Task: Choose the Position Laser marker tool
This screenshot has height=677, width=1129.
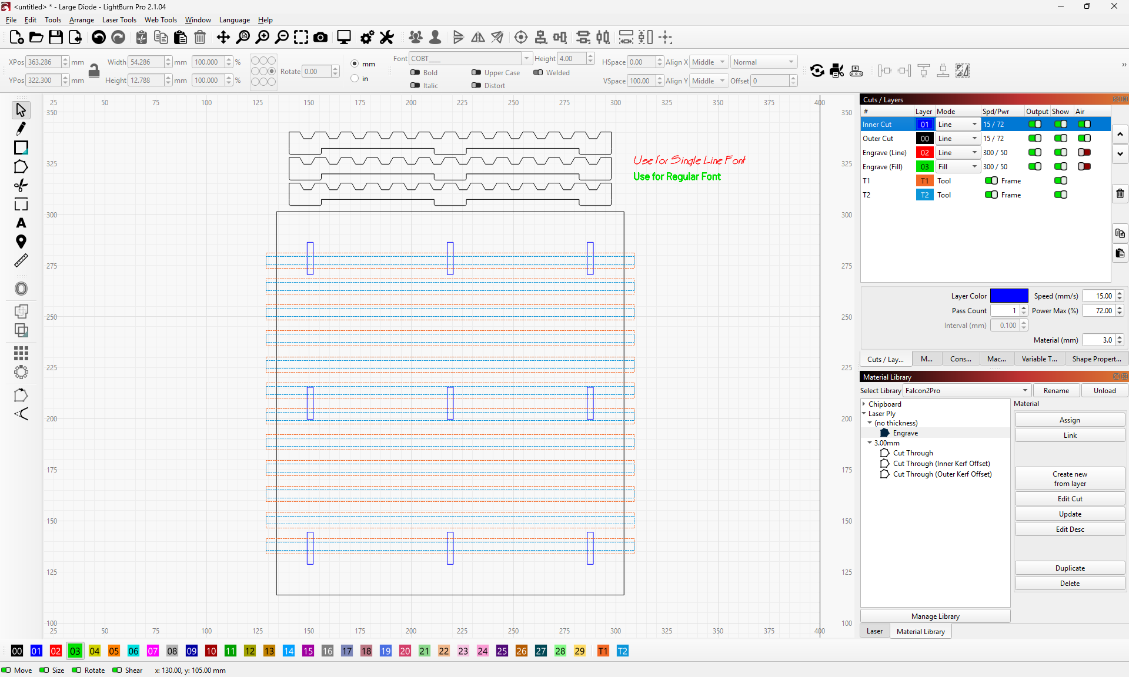Action: [x=21, y=242]
